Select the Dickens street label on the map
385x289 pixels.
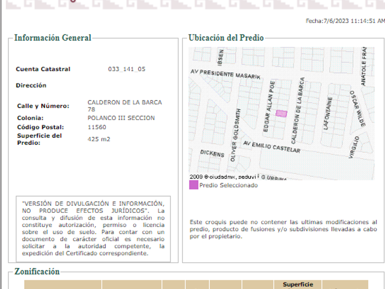(212, 153)
